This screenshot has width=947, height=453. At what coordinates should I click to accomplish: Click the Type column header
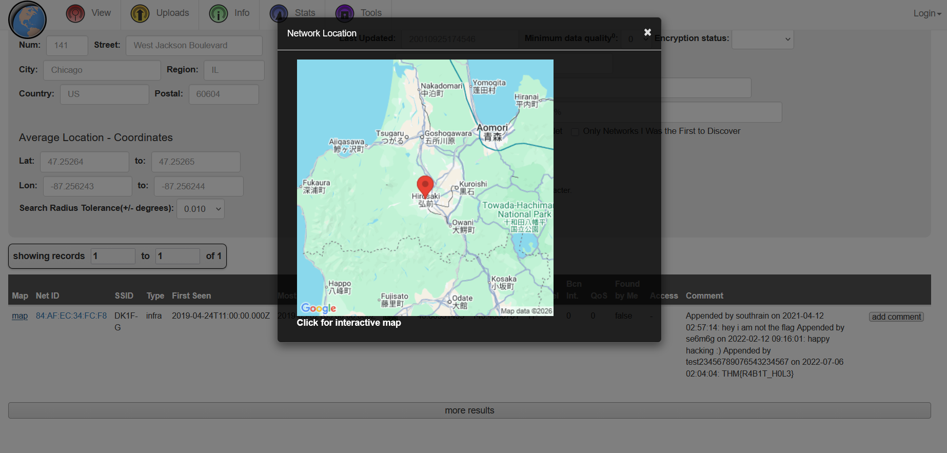coord(155,296)
